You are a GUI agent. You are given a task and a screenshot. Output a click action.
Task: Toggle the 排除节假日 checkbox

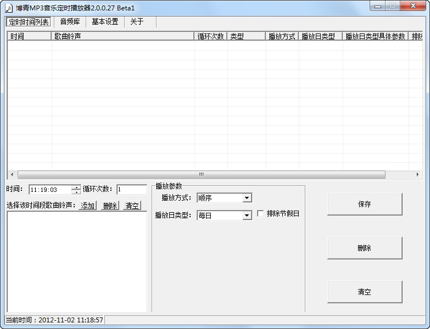coord(260,213)
